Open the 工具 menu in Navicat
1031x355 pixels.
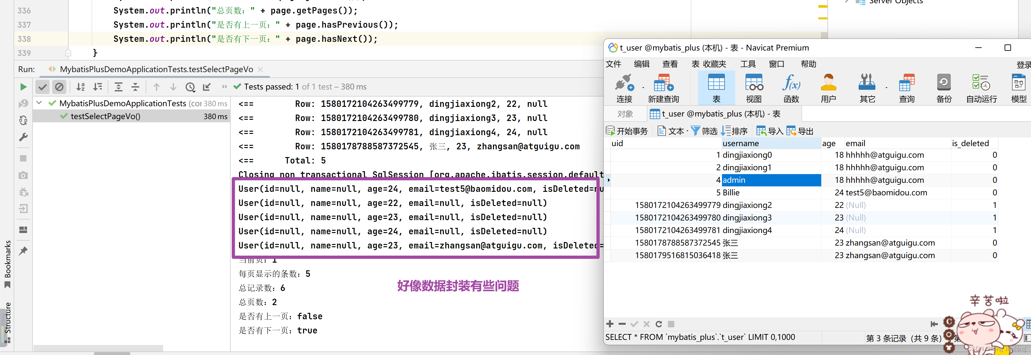click(x=747, y=64)
